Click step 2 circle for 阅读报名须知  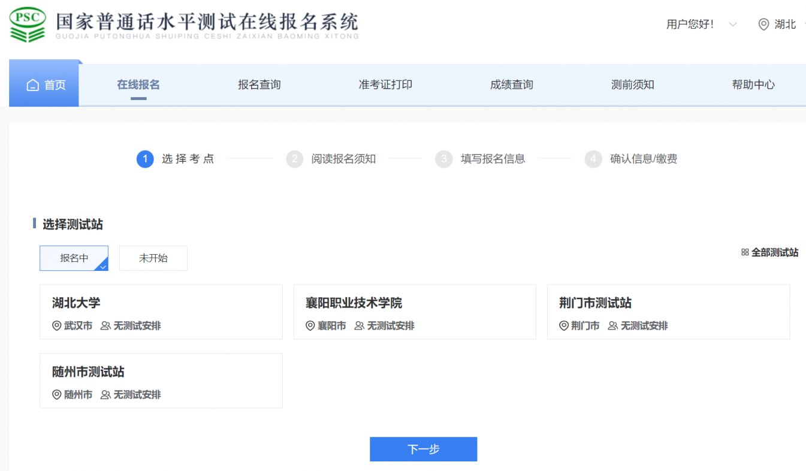(294, 159)
